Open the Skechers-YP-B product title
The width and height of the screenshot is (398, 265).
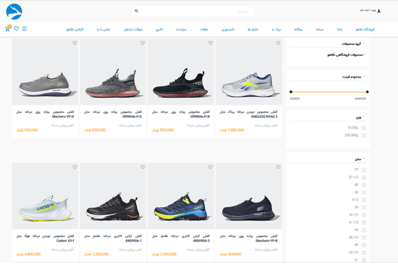(x=249, y=238)
